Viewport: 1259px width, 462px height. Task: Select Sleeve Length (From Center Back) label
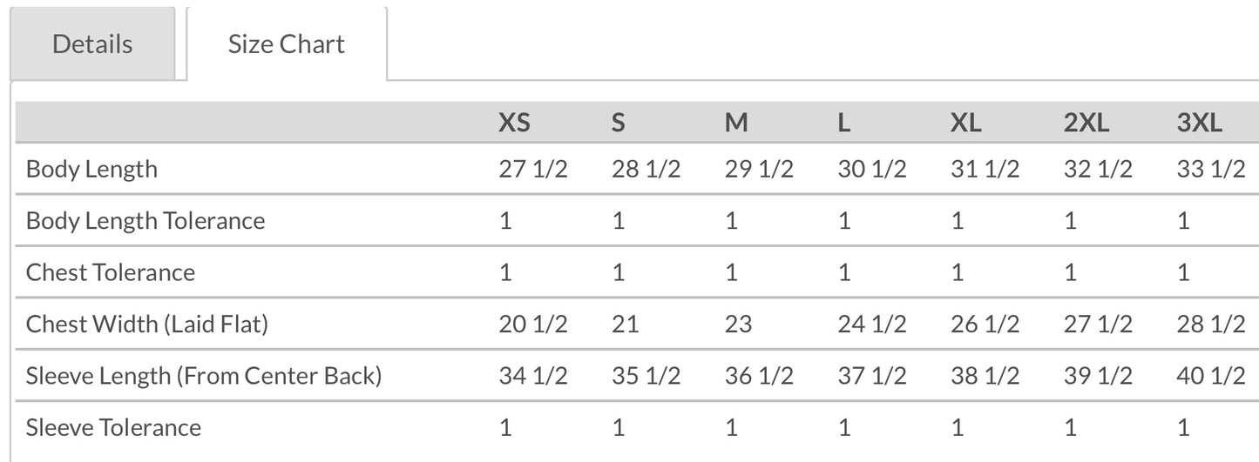204,376
